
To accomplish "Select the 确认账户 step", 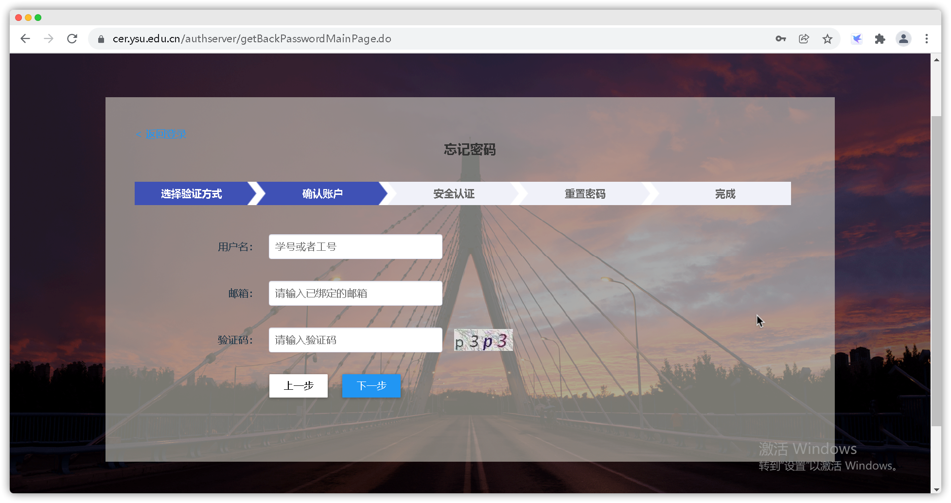I will pyautogui.click(x=322, y=194).
